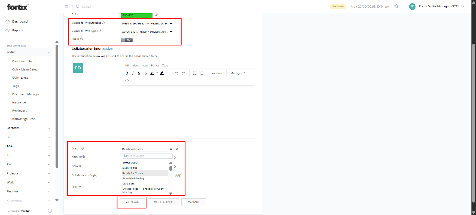The height and width of the screenshot is (215, 476).
Task: Click the green #32cd32 color field
Action: [137, 15]
